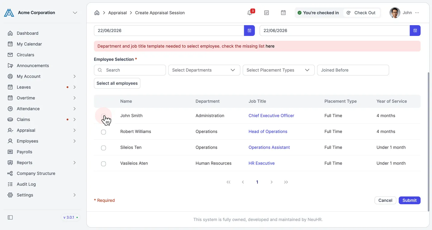Tick the checkbox for John Smith
The height and width of the screenshot is (230, 432).
pos(103,116)
